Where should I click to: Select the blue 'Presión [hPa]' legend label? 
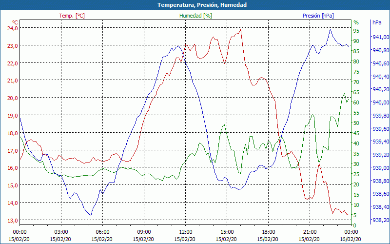click(318, 16)
